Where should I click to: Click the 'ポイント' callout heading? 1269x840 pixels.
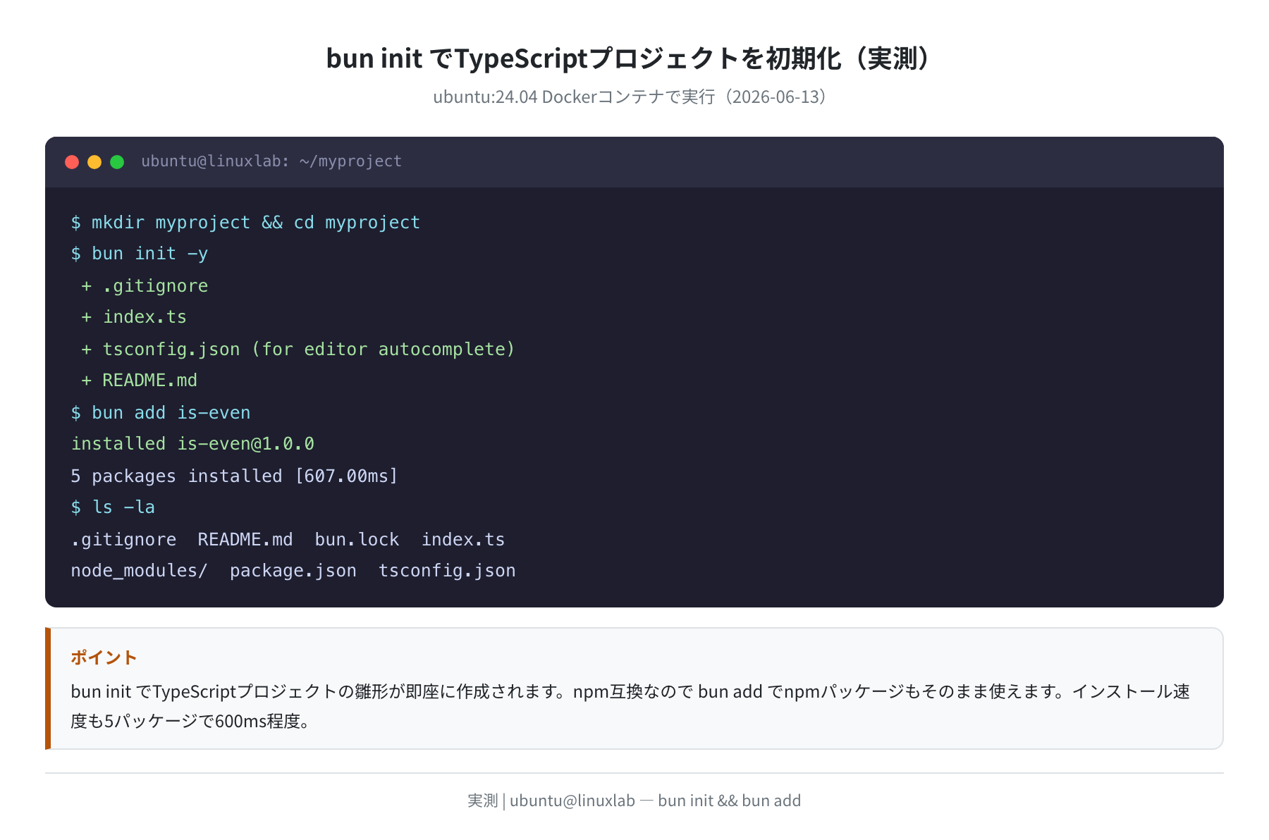coord(104,657)
